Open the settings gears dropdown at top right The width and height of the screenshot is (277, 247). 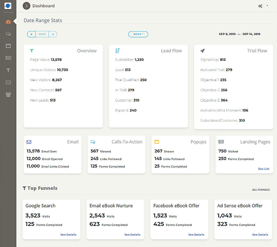point(263,6)
